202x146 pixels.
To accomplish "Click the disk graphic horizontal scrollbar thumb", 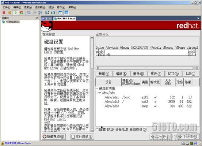I will (146, 68).
